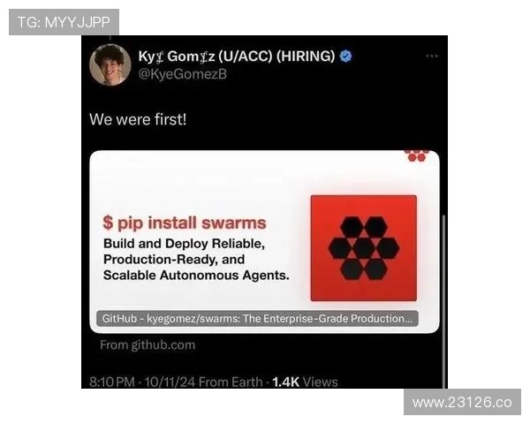
Task: Click the From github.com source label
Action: [x=148, y=344]
